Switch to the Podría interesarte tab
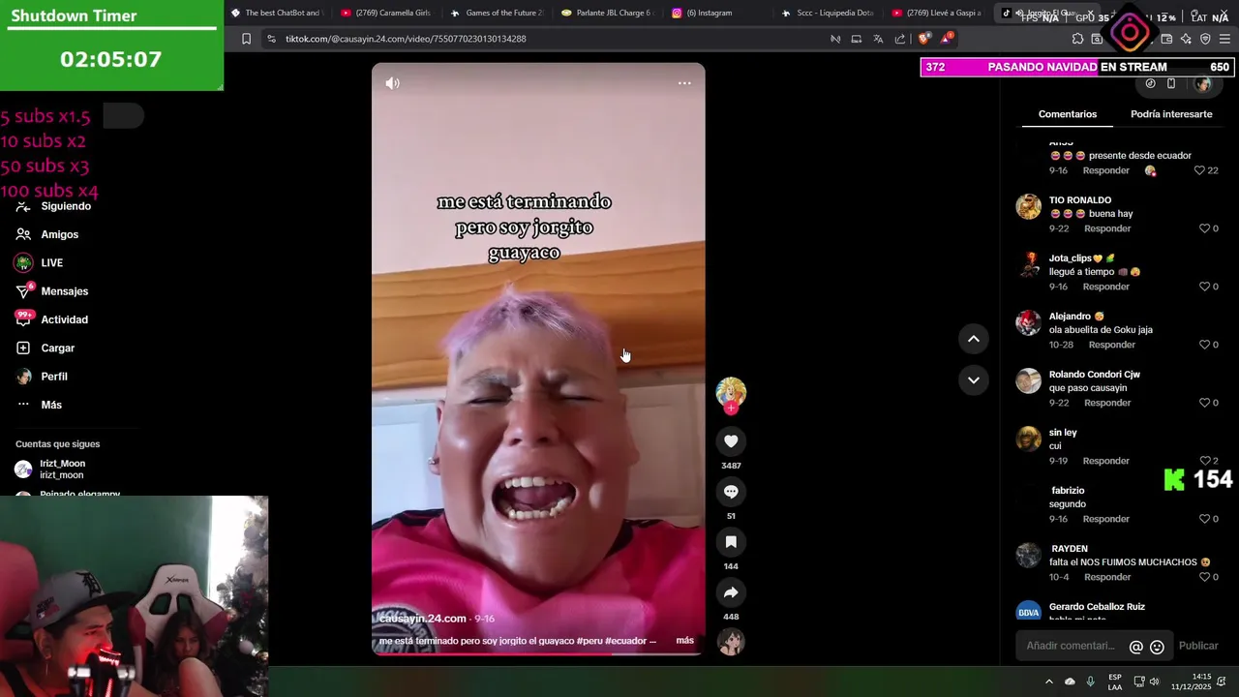This screenshot has width=1239, height=697. [1171, 114]
